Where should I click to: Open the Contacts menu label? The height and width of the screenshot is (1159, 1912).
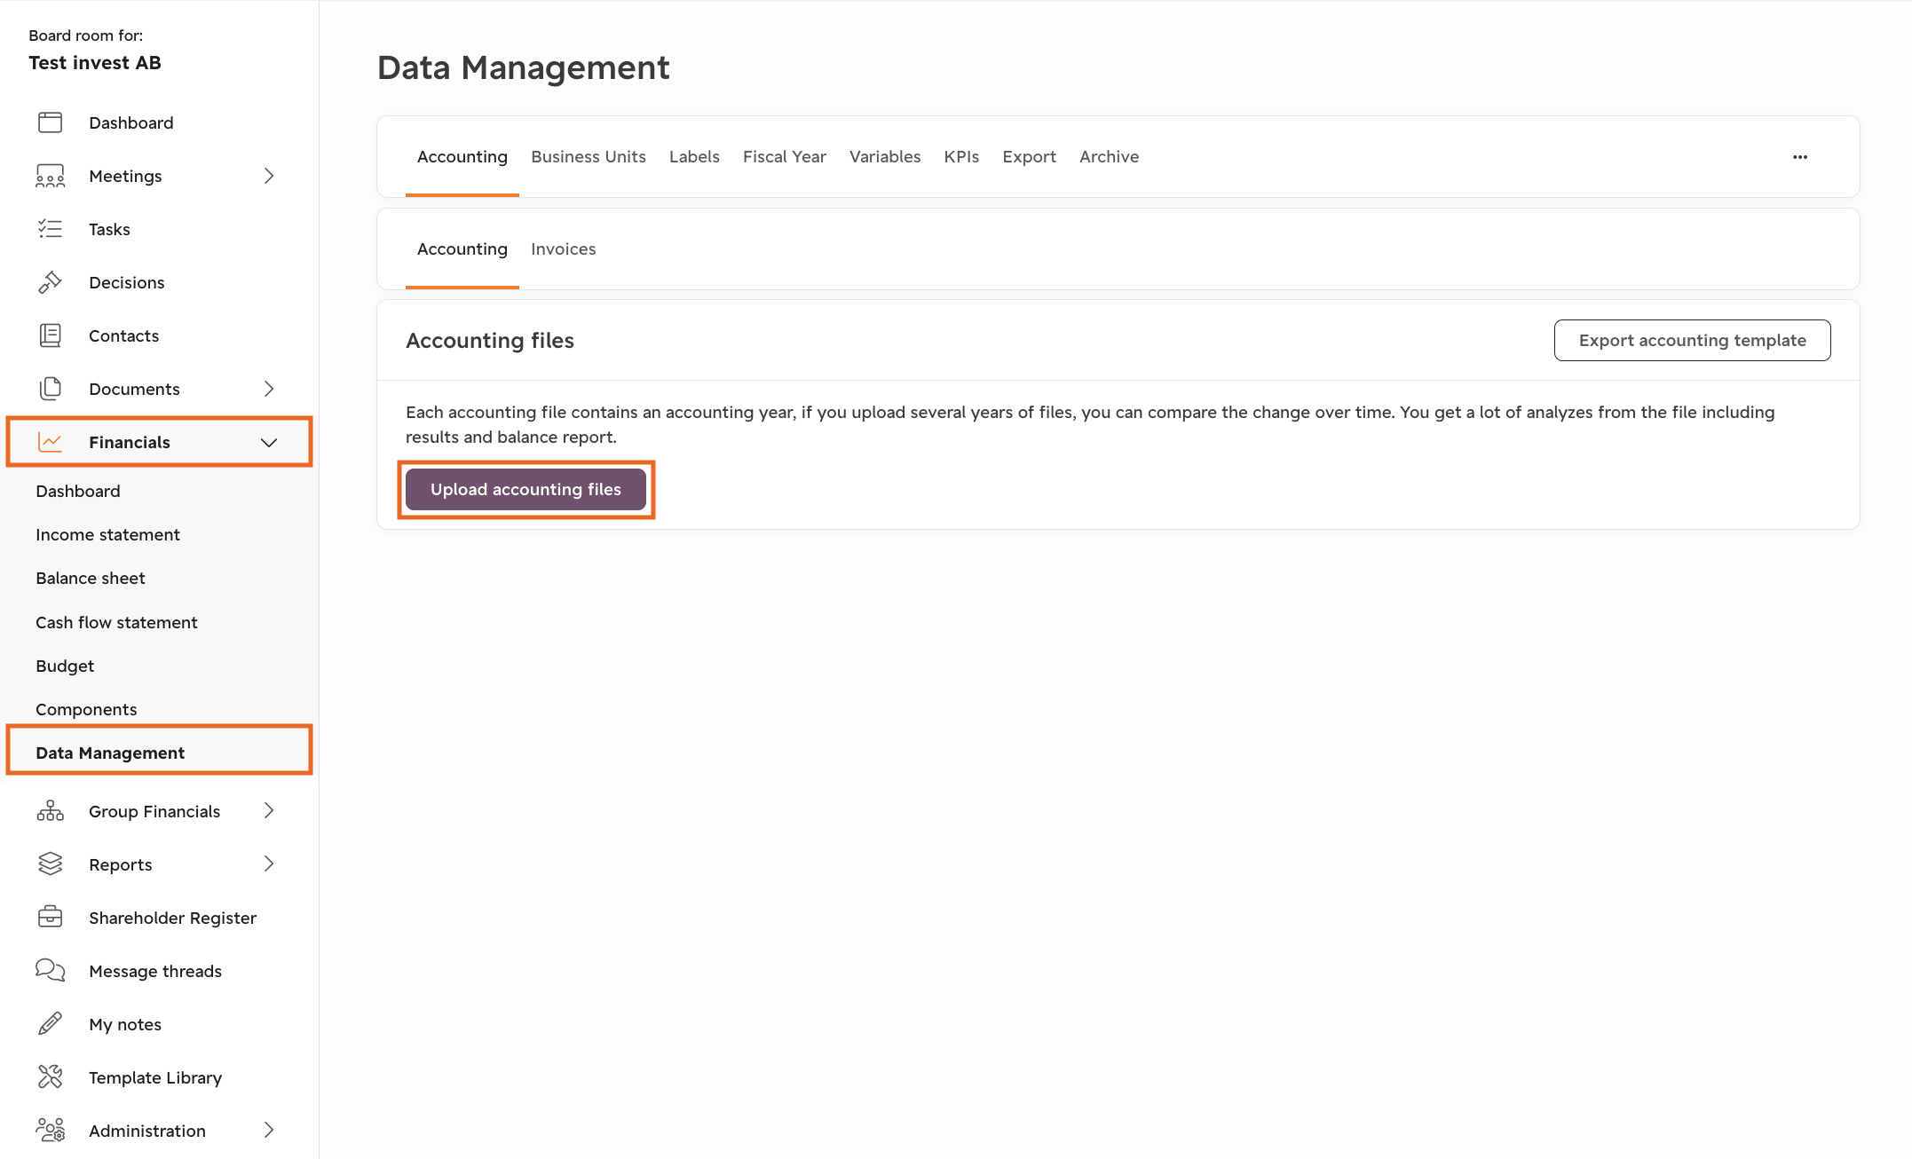click(124, 336)
